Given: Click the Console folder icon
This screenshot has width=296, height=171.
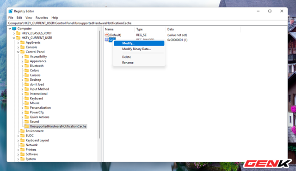Looking at the screenshot, I should (23, 47).
